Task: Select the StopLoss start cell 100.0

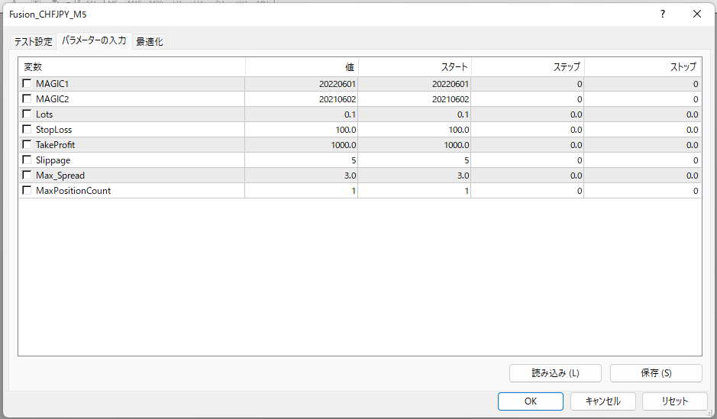Action: [x=415, y=130]
